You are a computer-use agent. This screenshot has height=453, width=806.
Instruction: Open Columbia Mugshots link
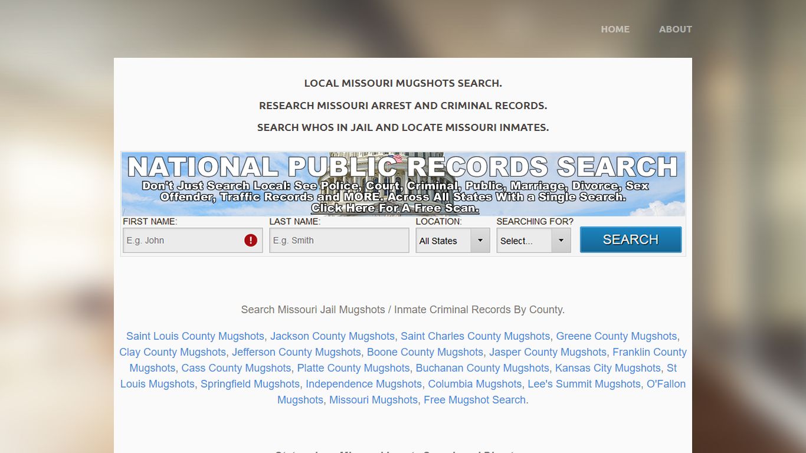click(x=474, y=384)
